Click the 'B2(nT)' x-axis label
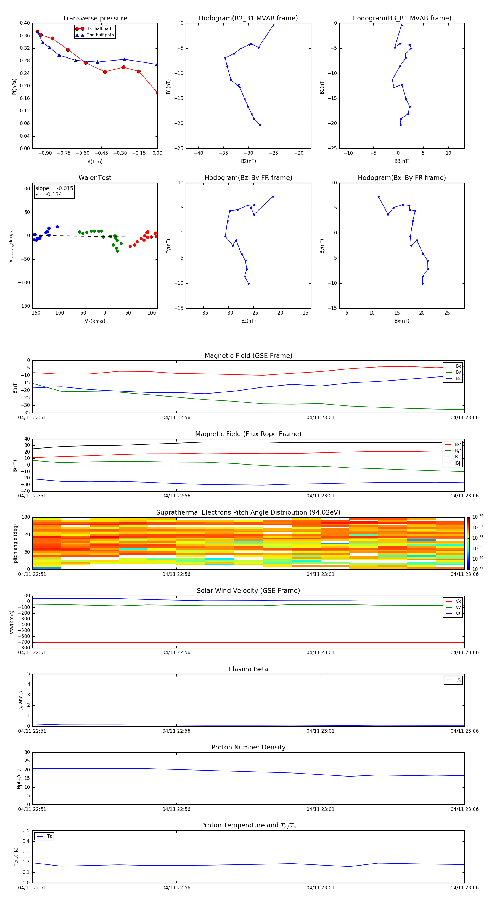Image resolution: width=497 pixels, height=912 pixels. (x=248, y=161)
